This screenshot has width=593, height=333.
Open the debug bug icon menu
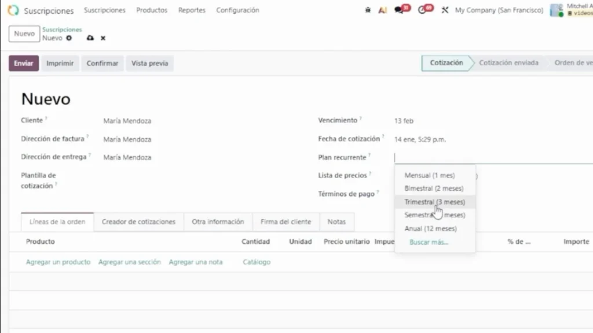368,10
